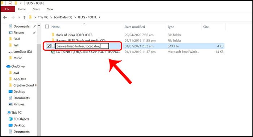Click the Bank of ideas folder icon

pos(53,35)
